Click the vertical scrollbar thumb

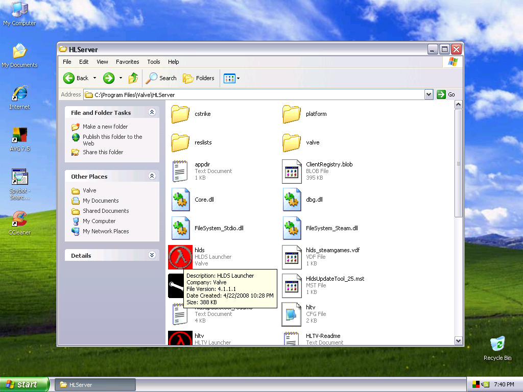pyautogui.click(x=459, y=163)
